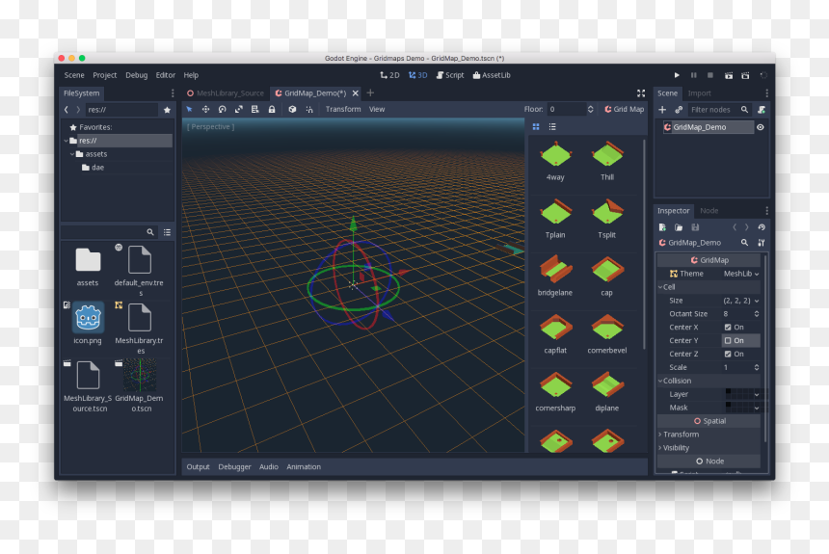Toggle FileSystem file list view icon
This screenshot has width=829, height=554.
click(x=167, y=232)
